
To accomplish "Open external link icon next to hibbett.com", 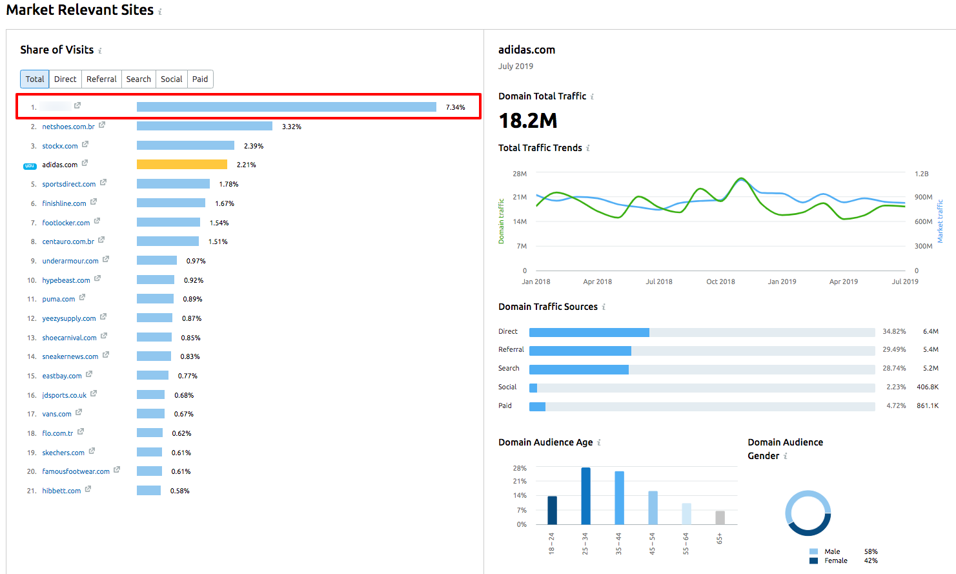I will [x=88, y=489].
